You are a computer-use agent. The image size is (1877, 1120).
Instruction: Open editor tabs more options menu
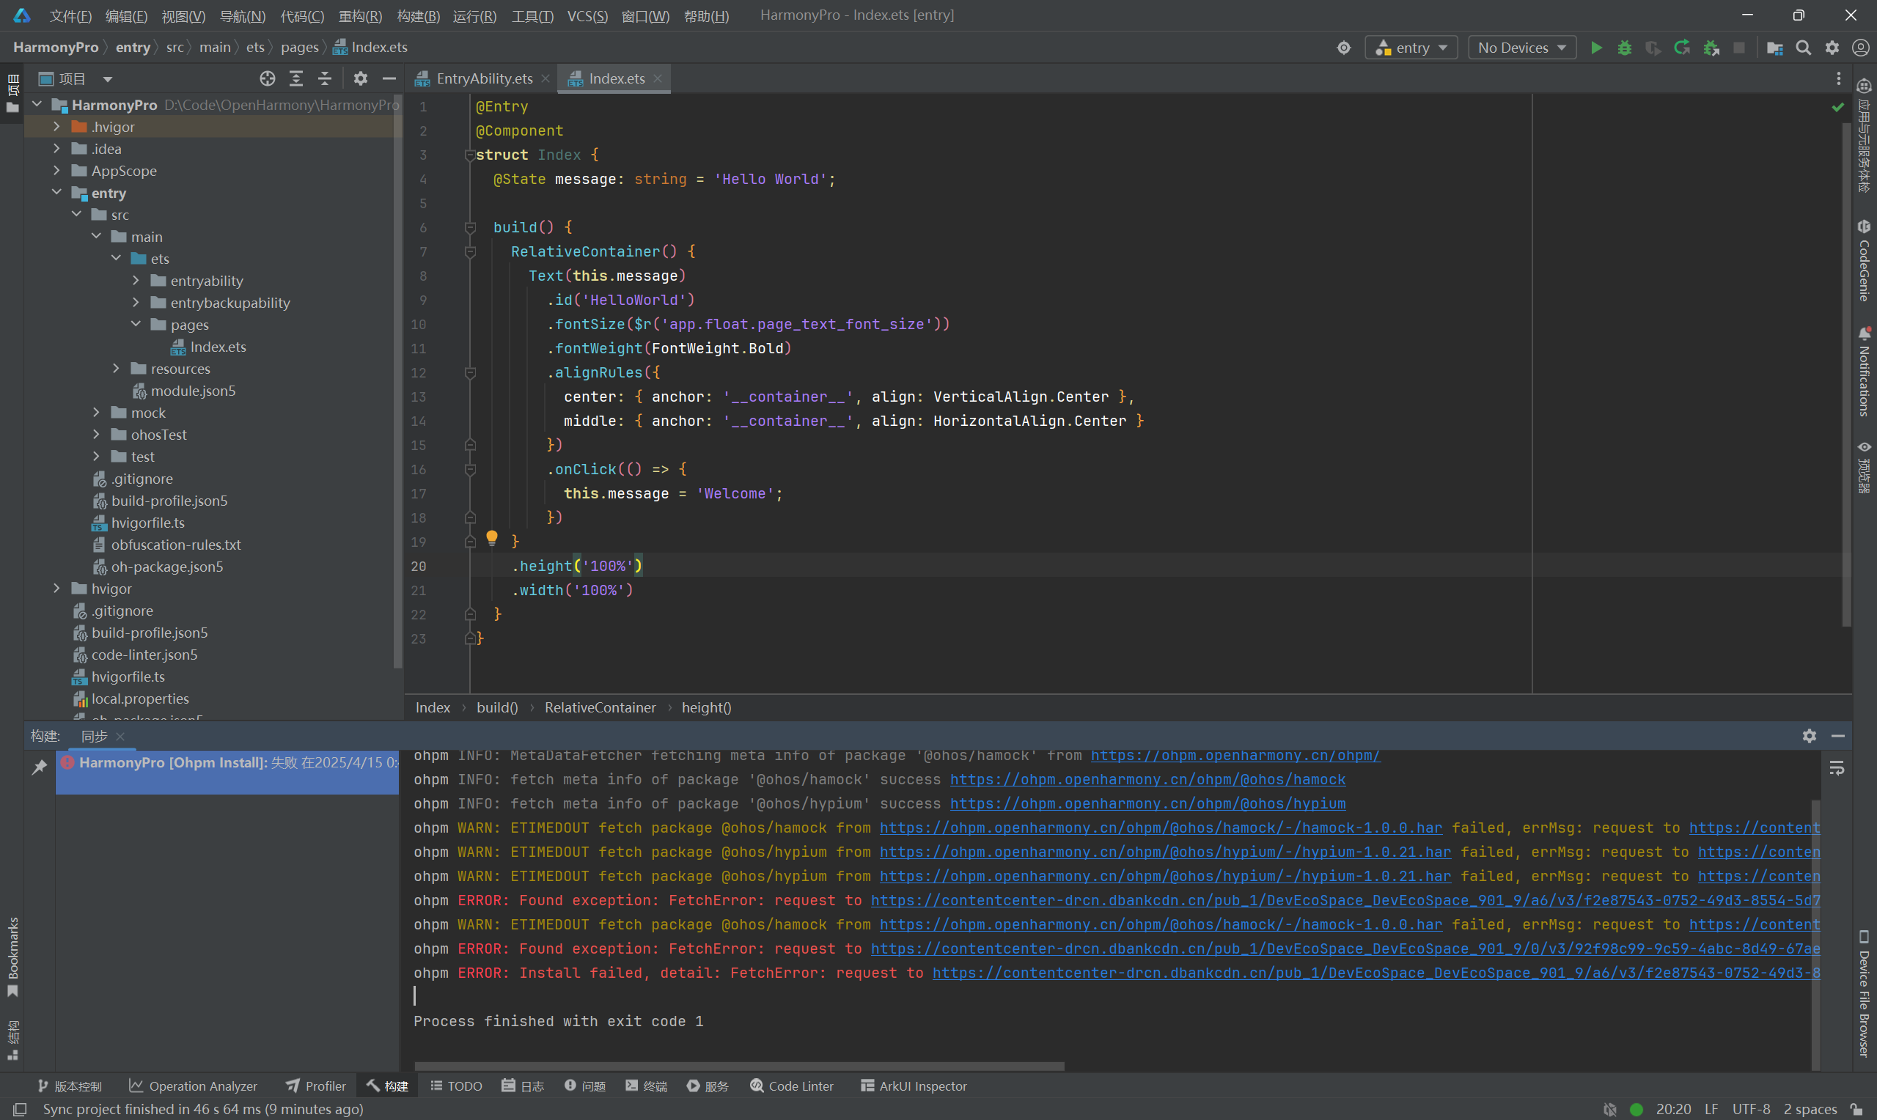point(1839,78)
